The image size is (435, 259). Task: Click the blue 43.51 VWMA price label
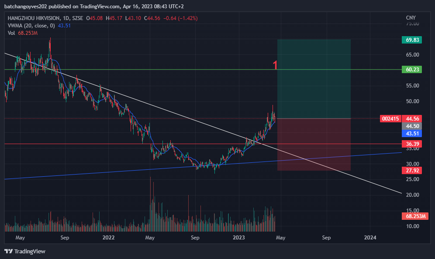(412, 134)
